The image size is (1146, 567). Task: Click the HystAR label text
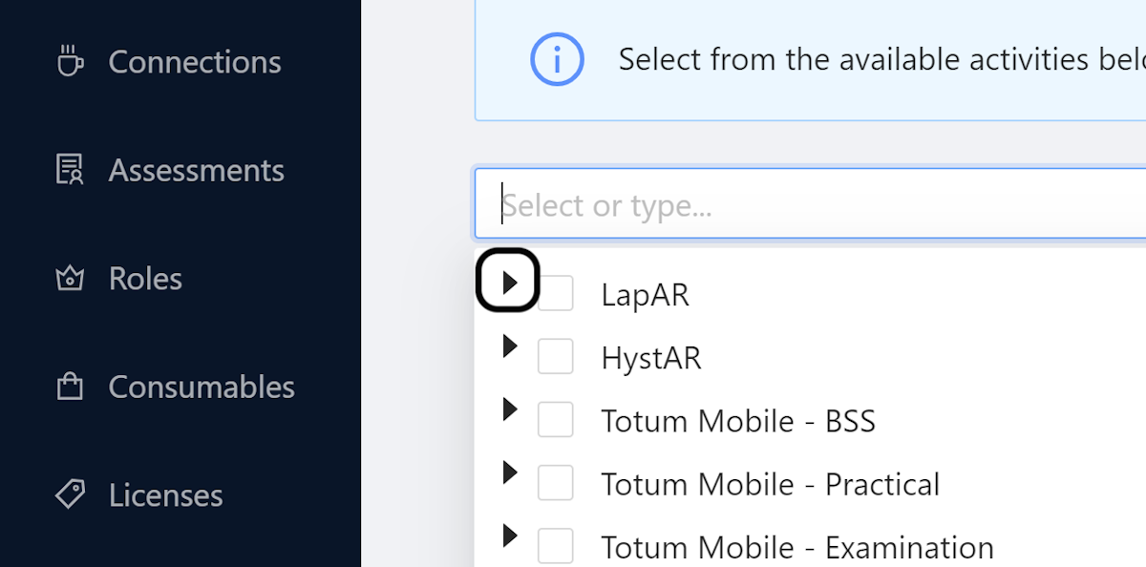651,358
